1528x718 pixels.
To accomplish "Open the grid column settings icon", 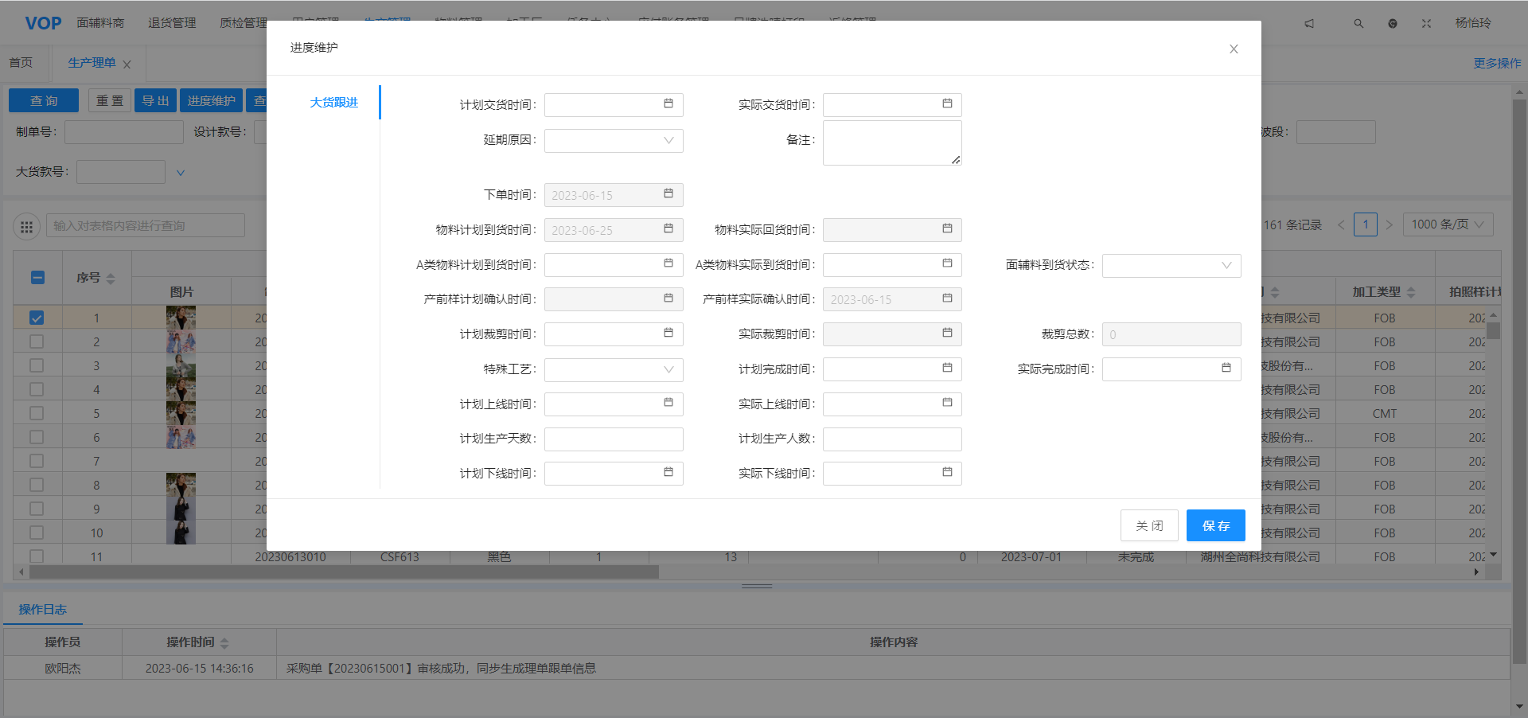I will pyautogui.click(x=26, y=227).
